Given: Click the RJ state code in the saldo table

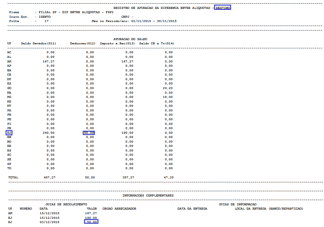Looking at the screenshot, I should 9,133.
